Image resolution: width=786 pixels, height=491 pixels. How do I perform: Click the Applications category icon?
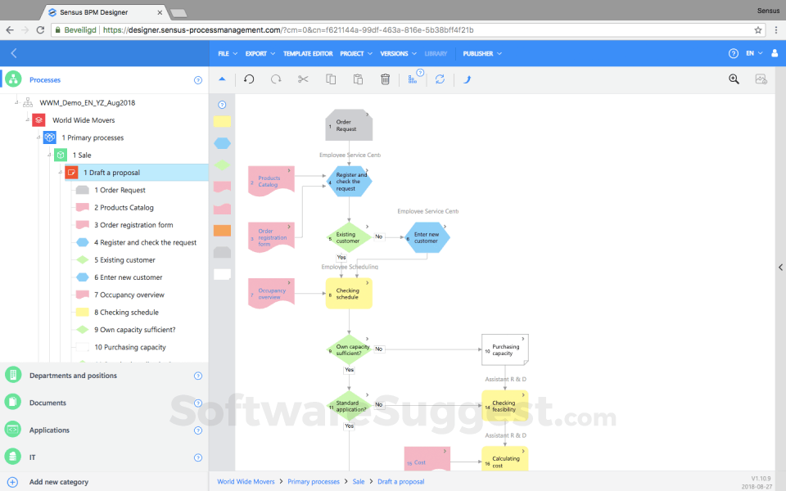(x=13, y=430)
